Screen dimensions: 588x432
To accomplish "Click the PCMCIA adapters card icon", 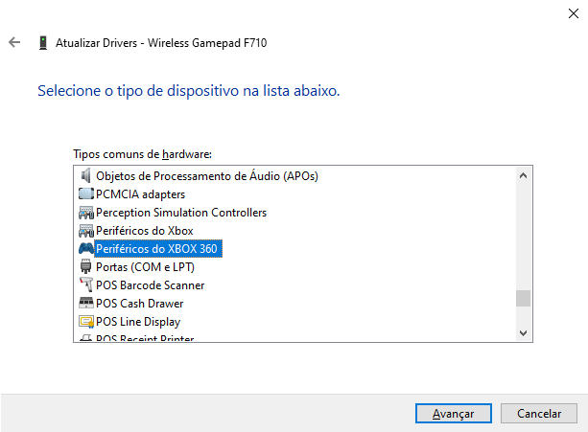I will coord(85,194).
